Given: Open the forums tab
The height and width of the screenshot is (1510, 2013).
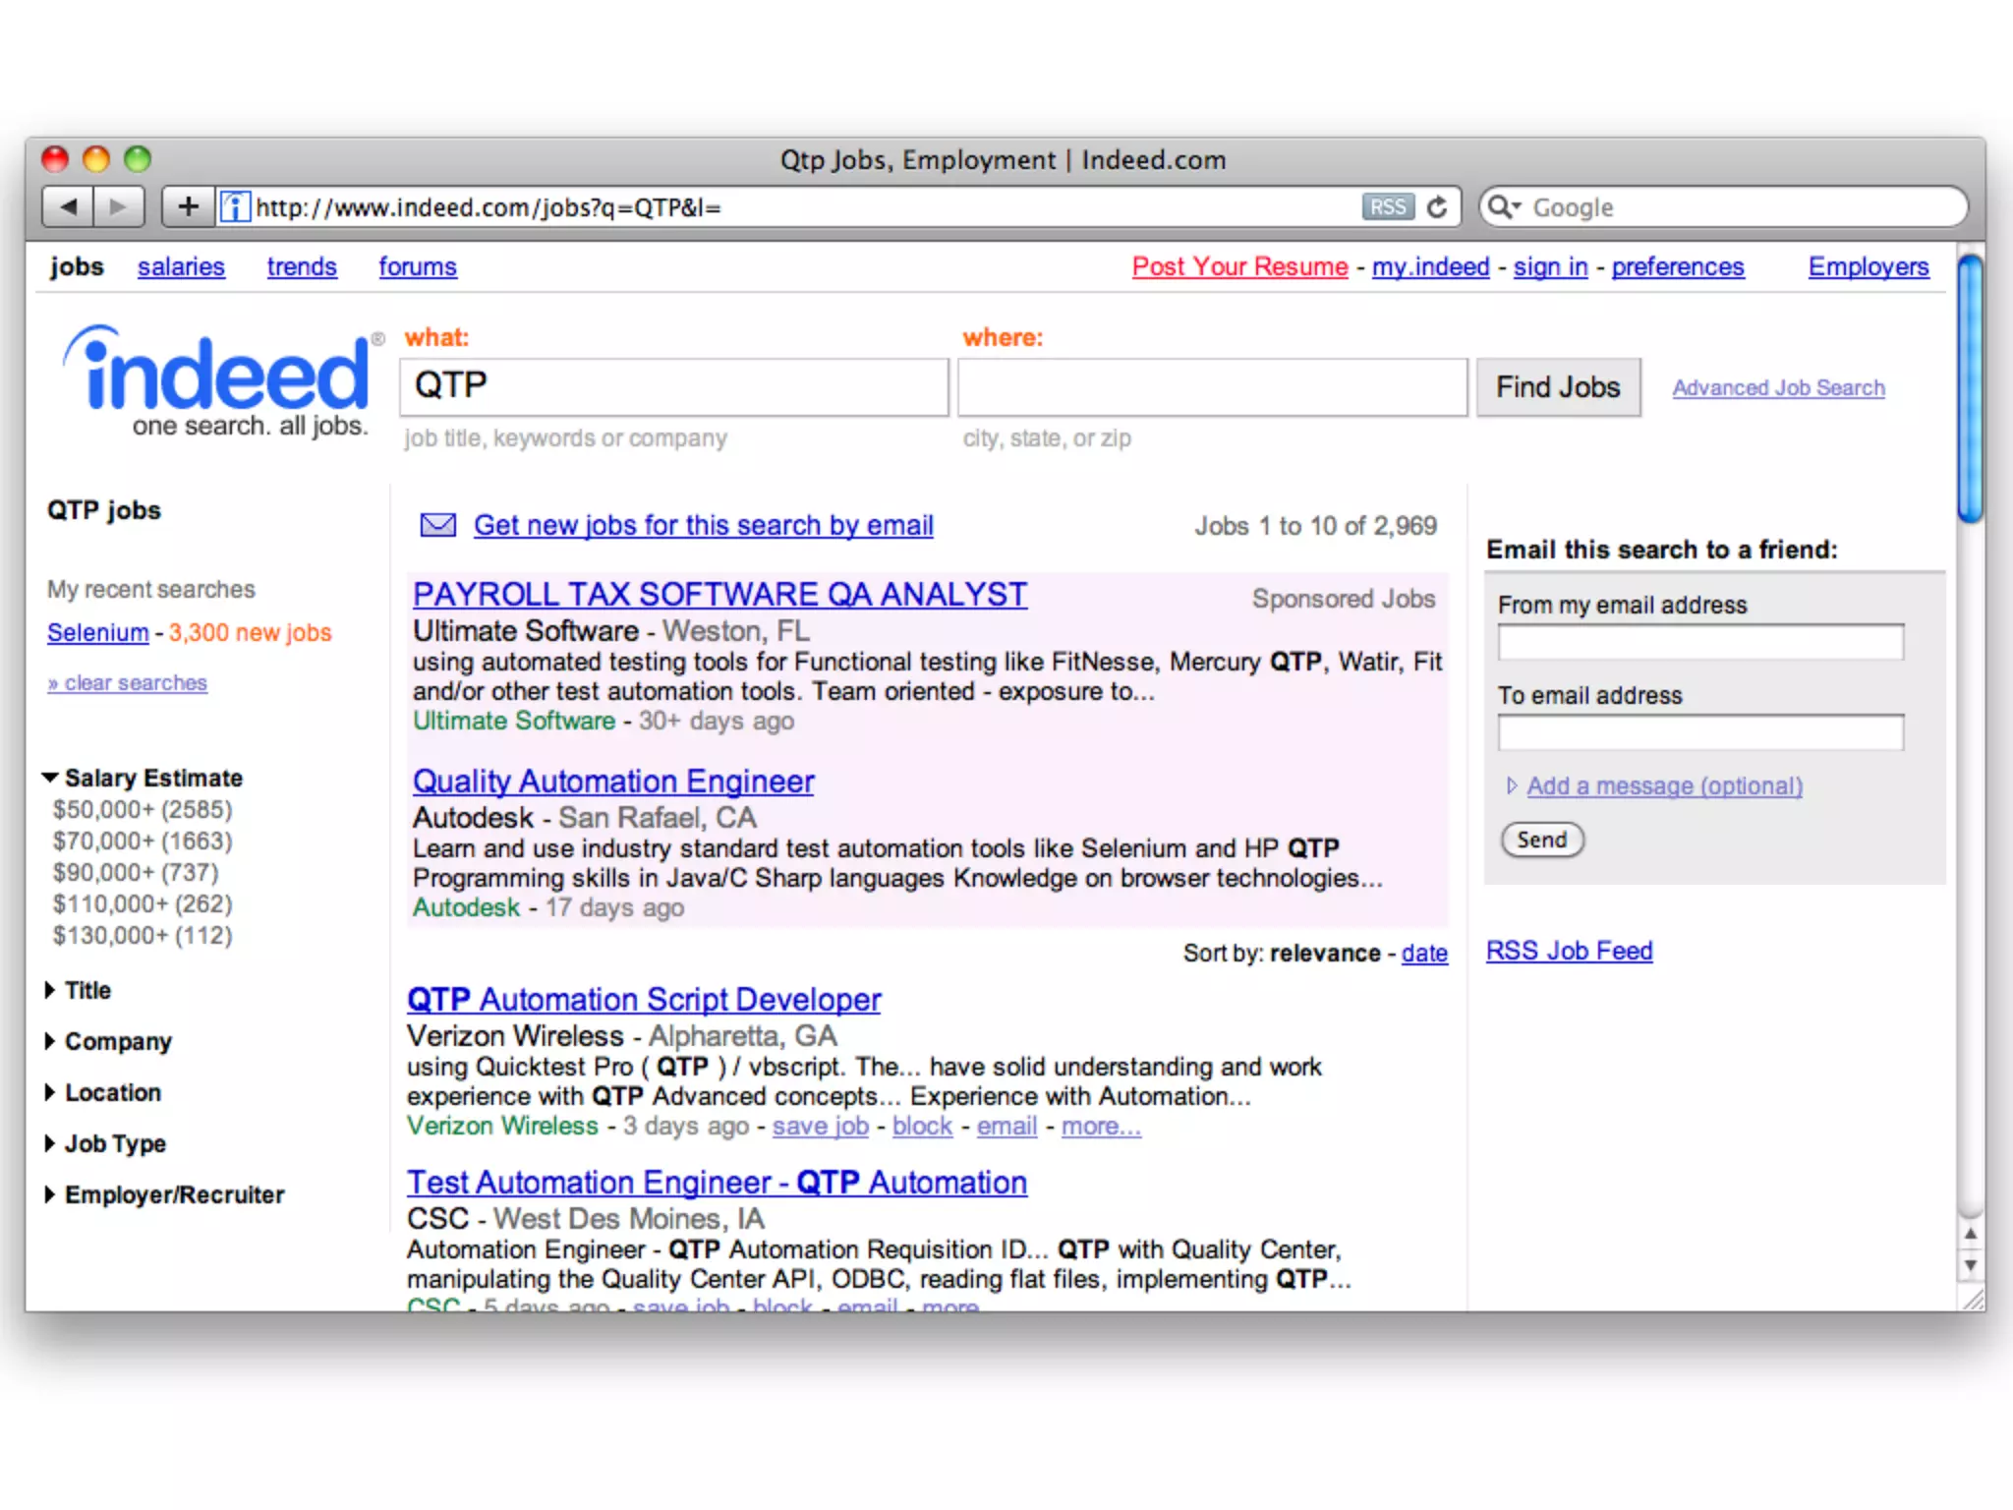Looking at the screenshot, I should (418, 266).
